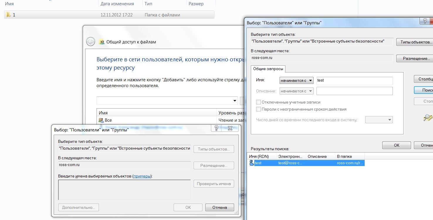Click Описание column header in results
Viewport: 433px width, 220px height.
[x=320, y=156]
